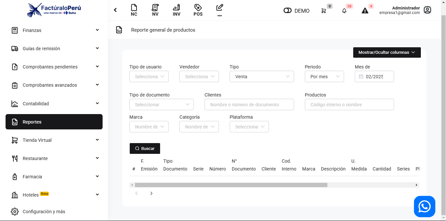446x221 pixels.
Task: Open the INV inventory shortcut
Action: (x=176, y=10)
